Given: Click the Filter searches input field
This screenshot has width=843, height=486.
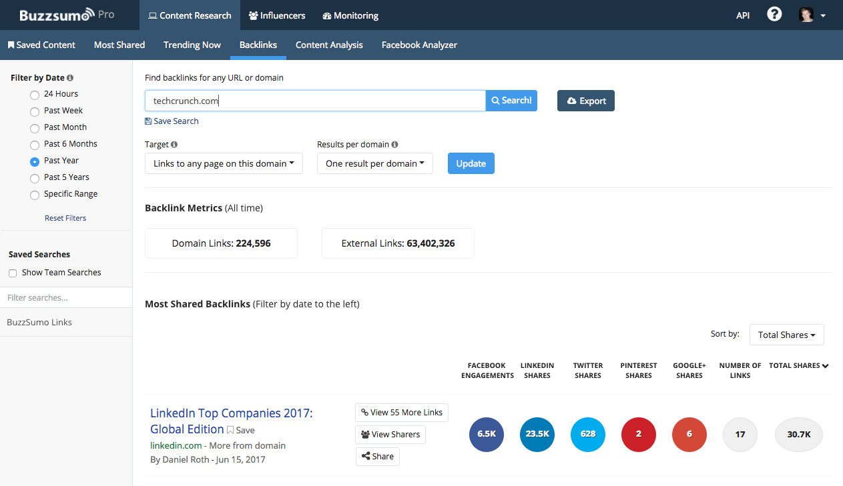Looking at the screenshot, I should (x=66, y=298).
